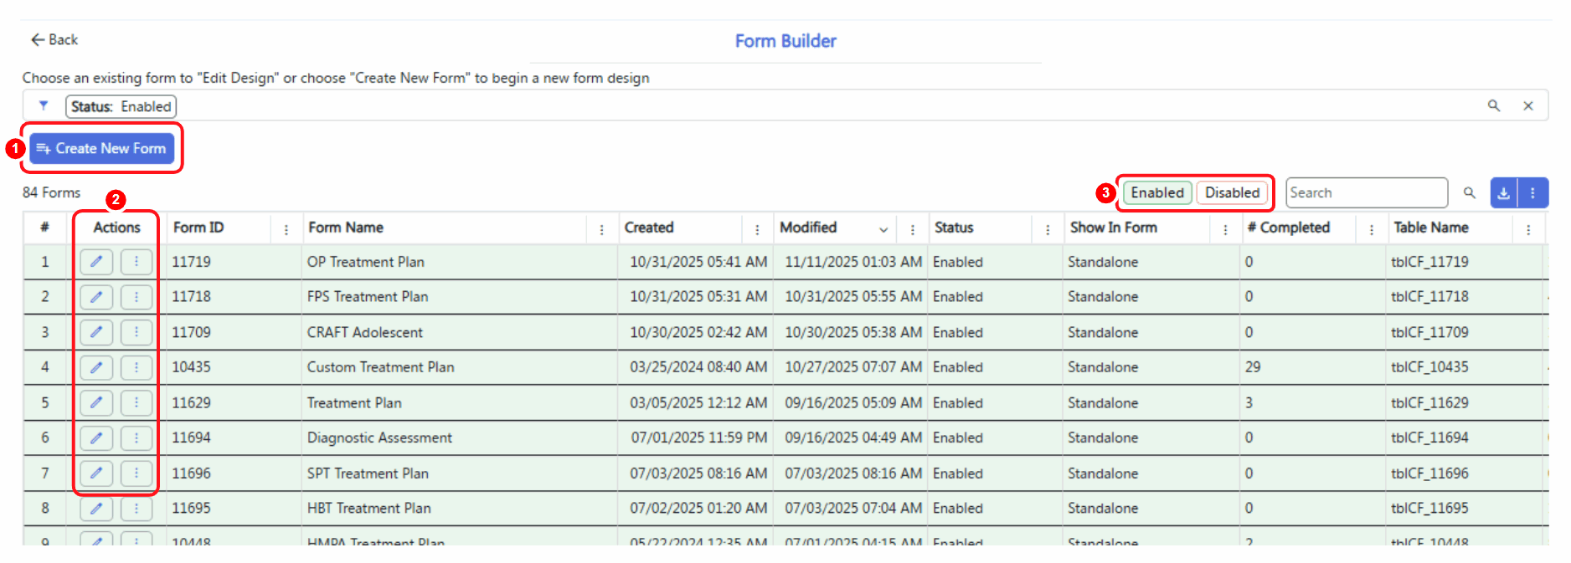The height and width of the screenshot is (563, 1571).
Task: Click the Modified column sort chevron
Action: (x=883, y=229)
